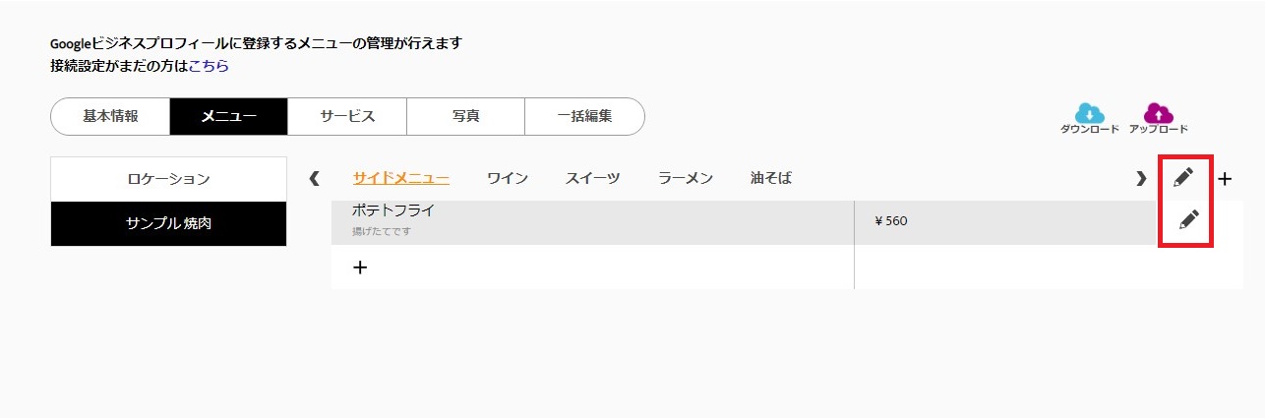Edit the ポテトフライ item with pencil icon
Viewport: 1265px width, 418px height.
coord(1188,219)
